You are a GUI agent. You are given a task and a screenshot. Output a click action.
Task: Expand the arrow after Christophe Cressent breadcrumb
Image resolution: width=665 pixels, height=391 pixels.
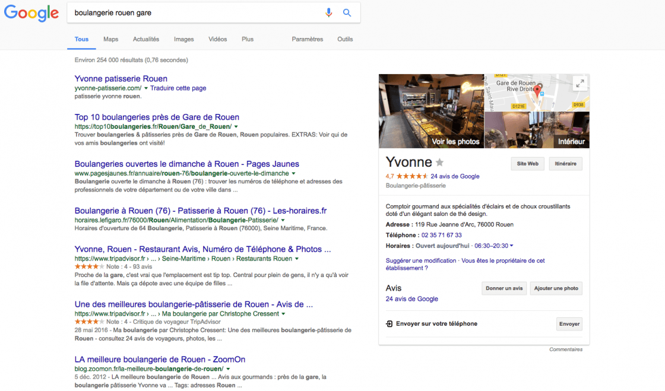tap(283, 314)
